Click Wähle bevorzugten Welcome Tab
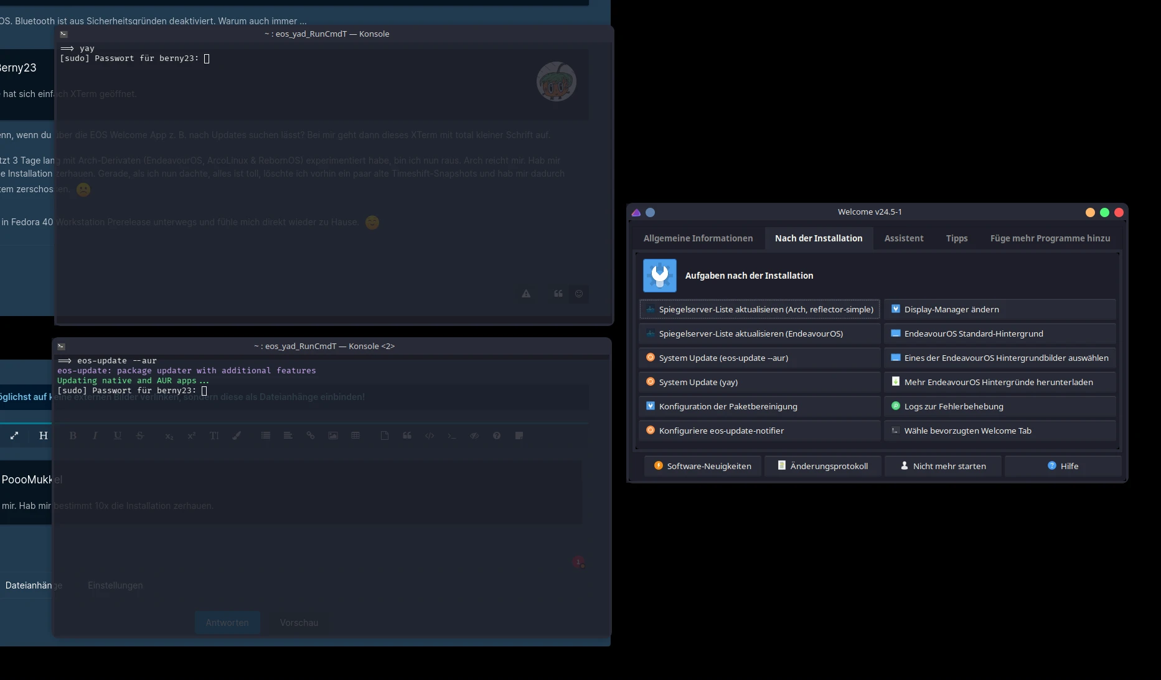1161x680 pixels. (1000, 431)
